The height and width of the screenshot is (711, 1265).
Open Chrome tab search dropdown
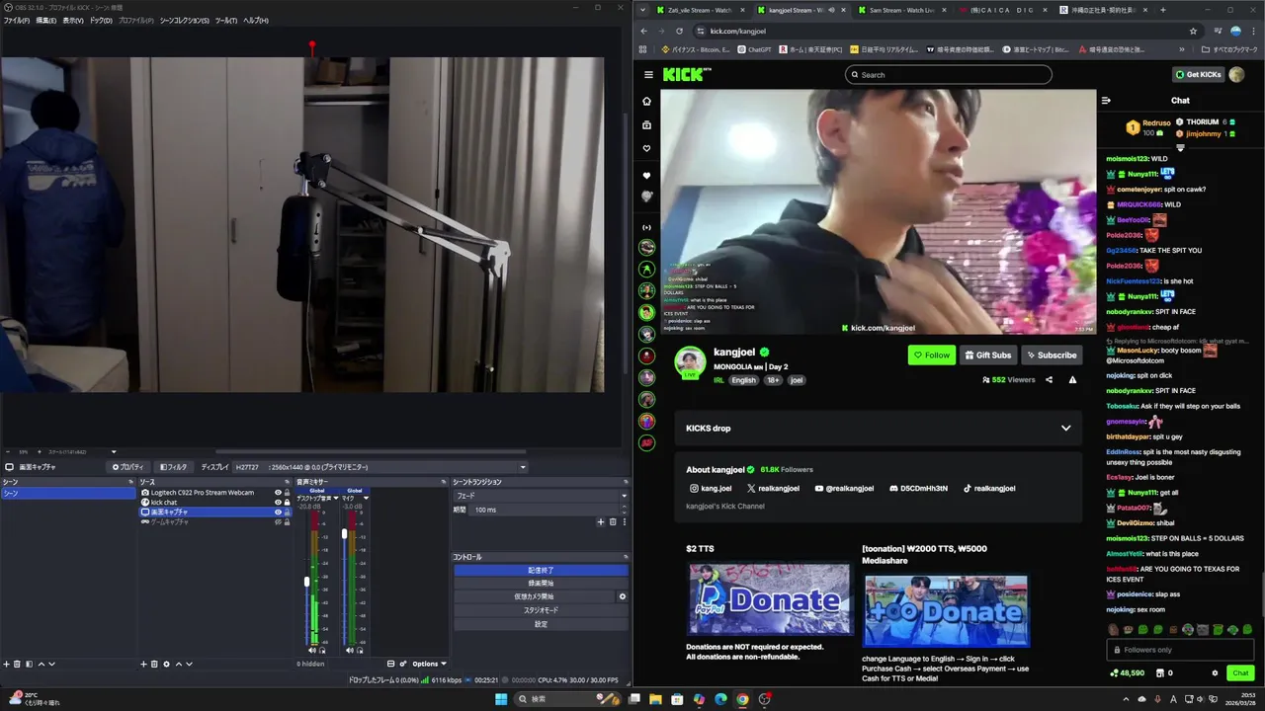pos(643,10)
